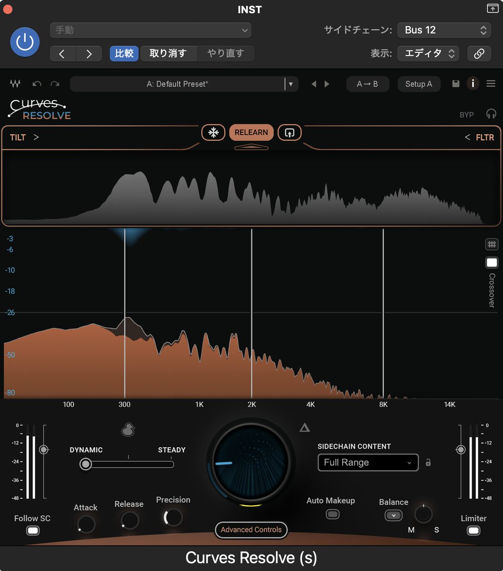This screenshot has width=503, height=571.
Task: Click the 2K crossover line
Action: [x=251, y=313]
